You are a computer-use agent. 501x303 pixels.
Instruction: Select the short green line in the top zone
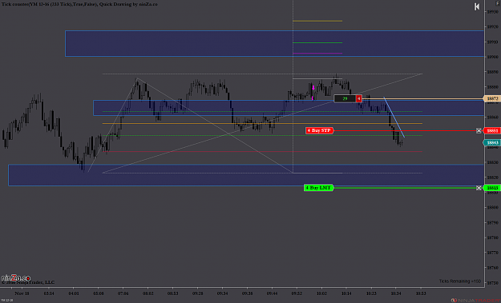[317, 42]
